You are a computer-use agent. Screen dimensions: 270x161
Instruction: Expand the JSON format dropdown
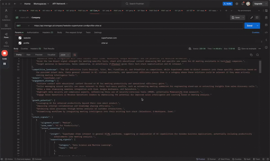pos(65,55)
